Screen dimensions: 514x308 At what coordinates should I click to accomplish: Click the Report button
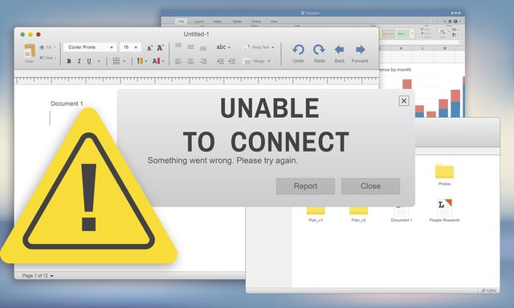click(x=305, y=186)
